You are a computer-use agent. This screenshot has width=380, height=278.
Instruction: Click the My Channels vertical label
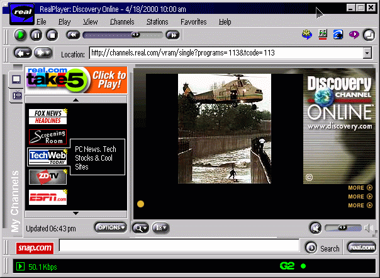(x=14, y=201)
